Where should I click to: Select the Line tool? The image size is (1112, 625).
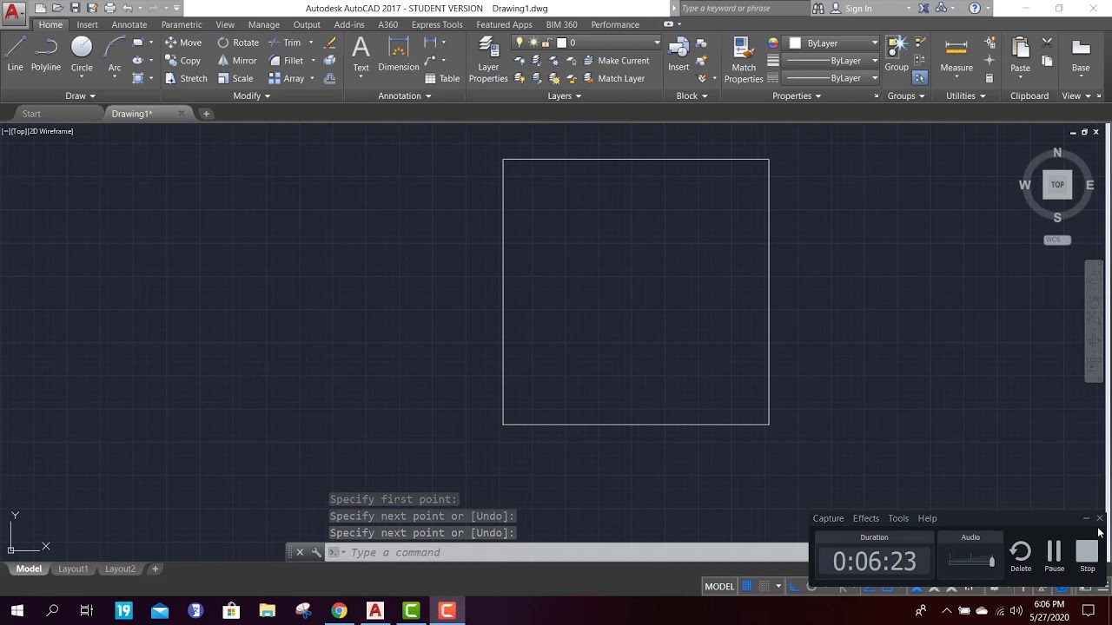tap(15, 54)
